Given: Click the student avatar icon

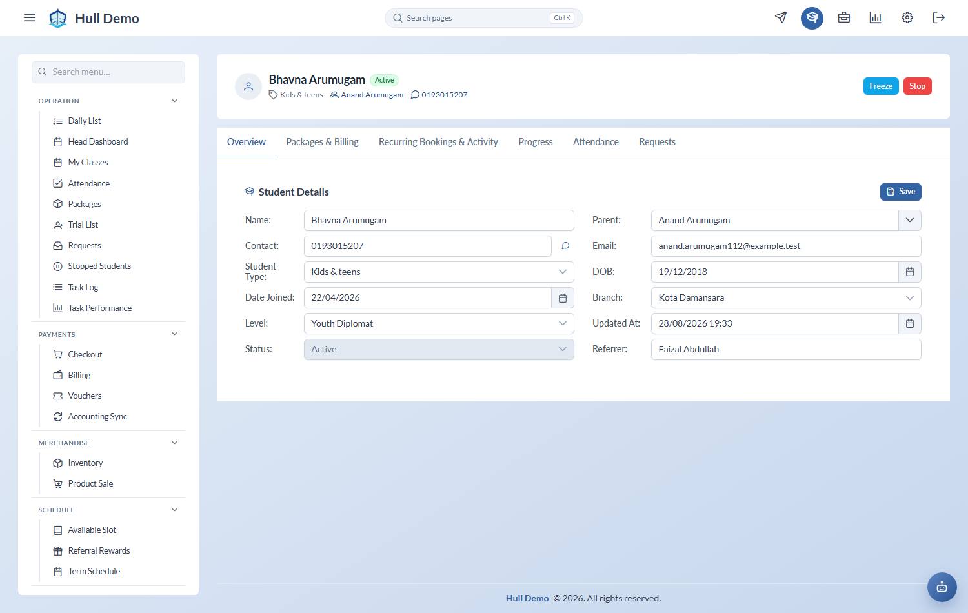Looking at the screenshot, I should 248,86.
